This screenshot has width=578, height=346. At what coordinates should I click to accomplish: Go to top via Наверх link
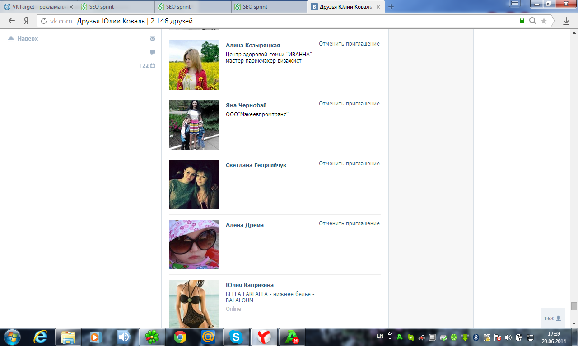coord(23,39)
